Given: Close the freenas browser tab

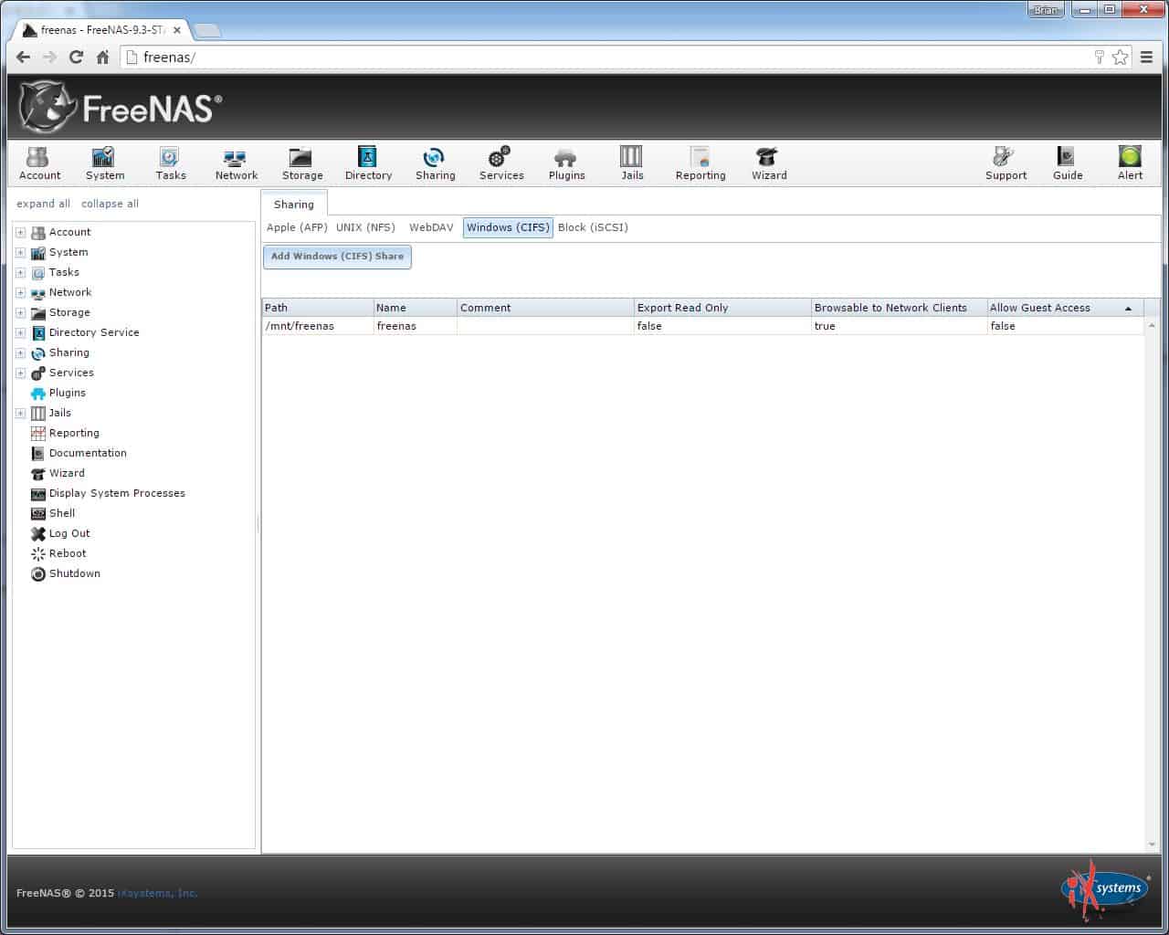Looking at the screenshot, I should tap(177, 30).
